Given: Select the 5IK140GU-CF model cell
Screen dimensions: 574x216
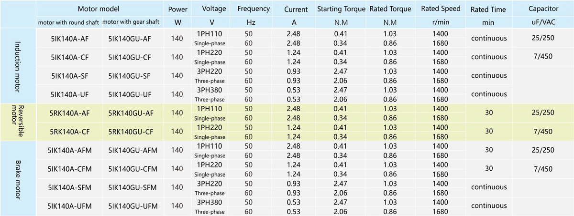Looking at the screenshot, I should point(130,57).
